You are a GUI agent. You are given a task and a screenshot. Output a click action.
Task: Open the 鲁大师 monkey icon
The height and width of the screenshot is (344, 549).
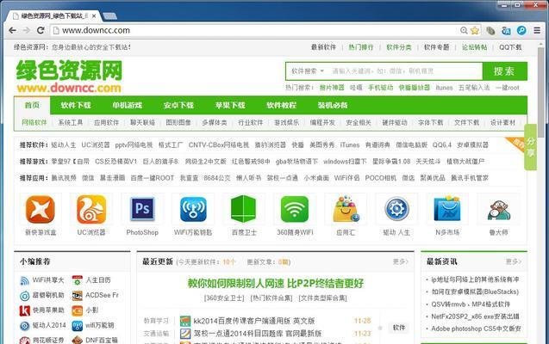coord(498,210)
